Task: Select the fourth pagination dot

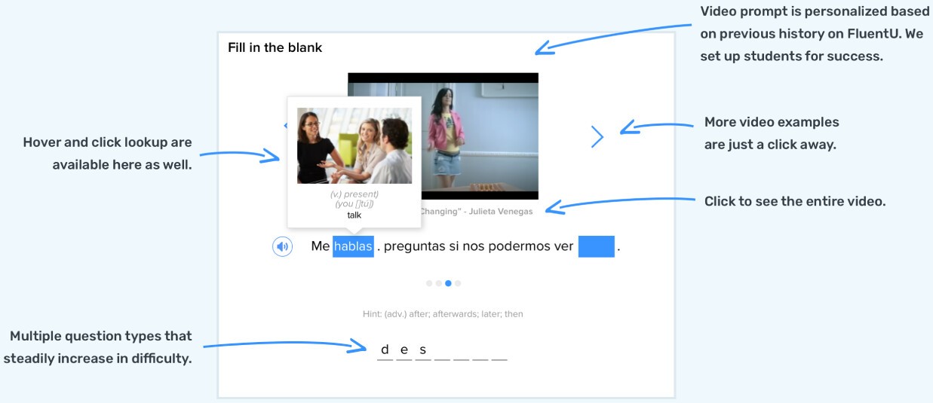Action: point(458,284)
